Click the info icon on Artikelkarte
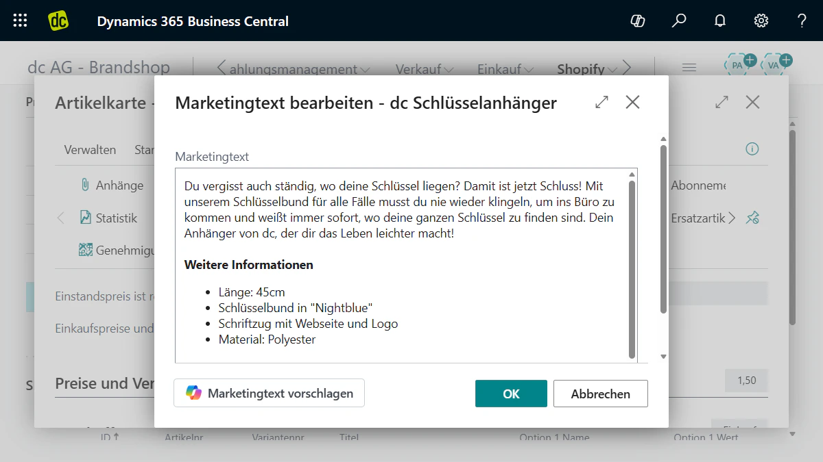This screenshot has height=462, width=823. coord(752,149)
